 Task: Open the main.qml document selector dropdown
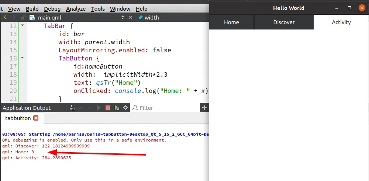tap(123, 18)
